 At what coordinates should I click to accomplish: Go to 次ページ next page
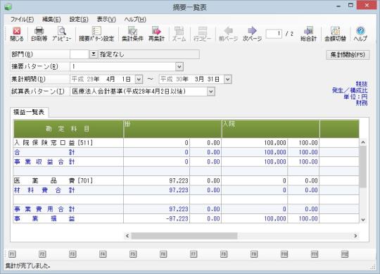(x=252, y=34)
